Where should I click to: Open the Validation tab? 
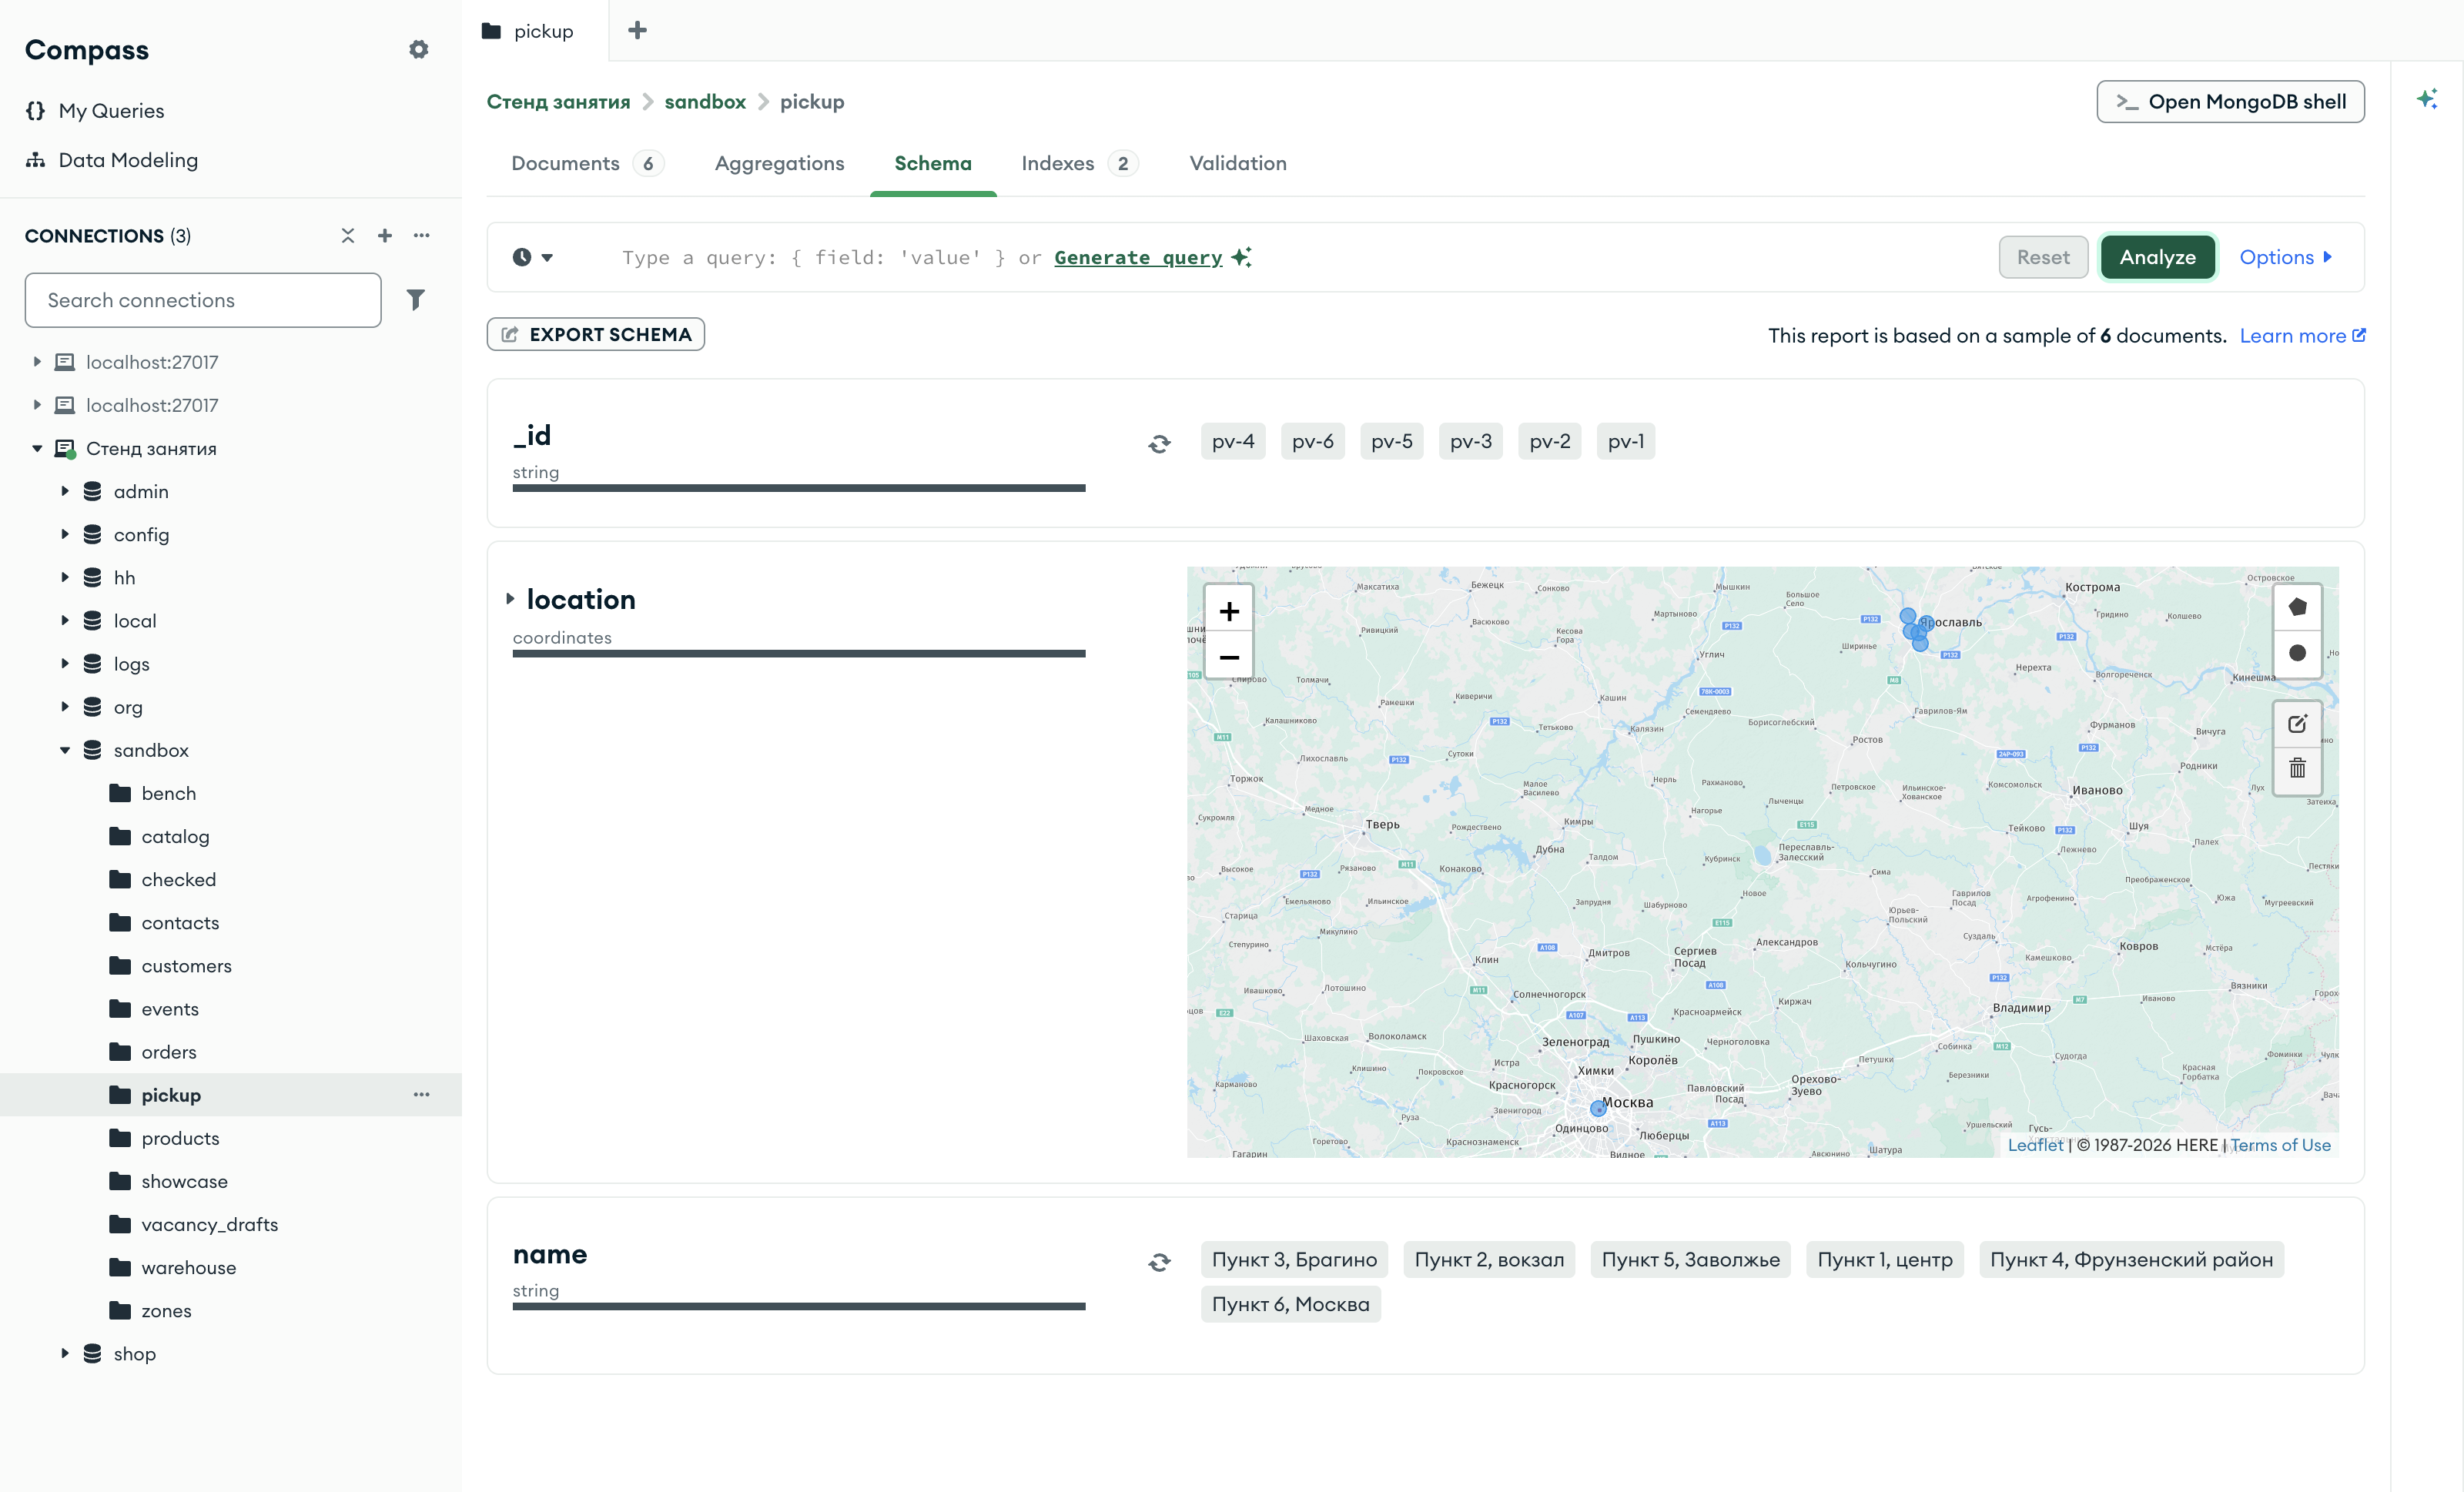click(x=1237, y=163)
